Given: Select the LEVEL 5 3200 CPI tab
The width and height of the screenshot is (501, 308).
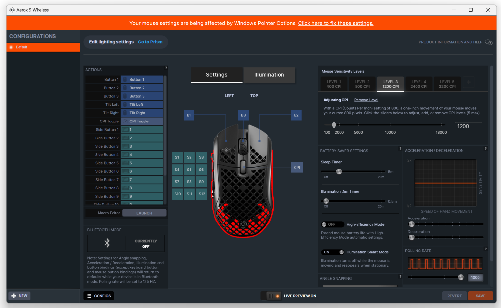Looking at the screenshot, I should tap(447, 84).
